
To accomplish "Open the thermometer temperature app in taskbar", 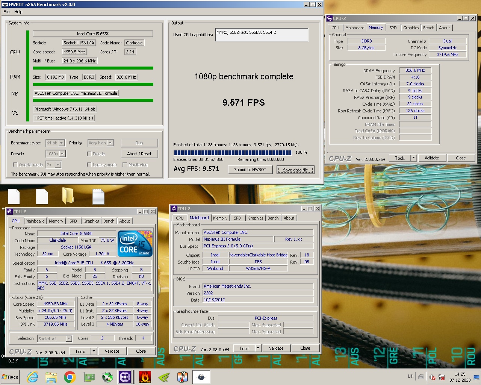I will click(183, 377).
